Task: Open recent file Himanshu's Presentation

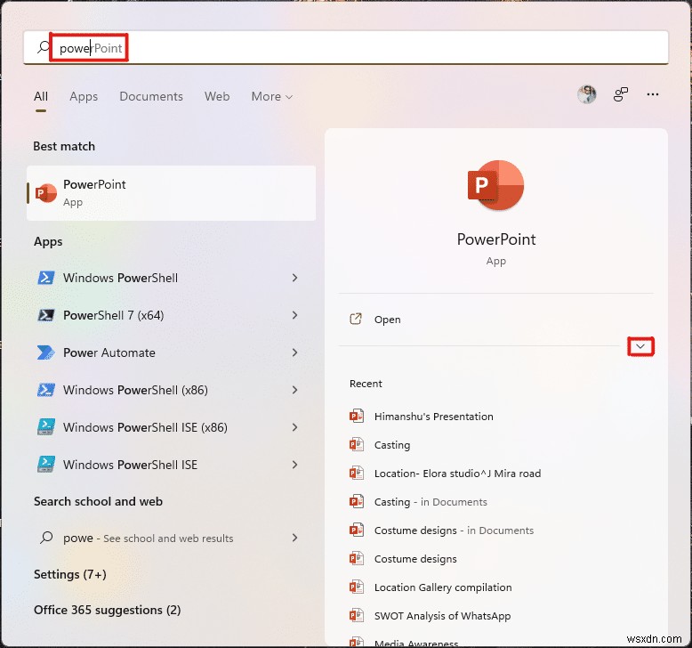Action: pos(433,416)
